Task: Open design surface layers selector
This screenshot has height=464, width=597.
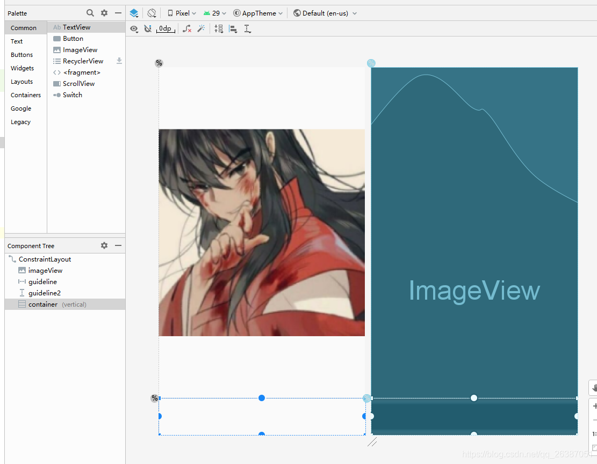Action: point(134,13)
